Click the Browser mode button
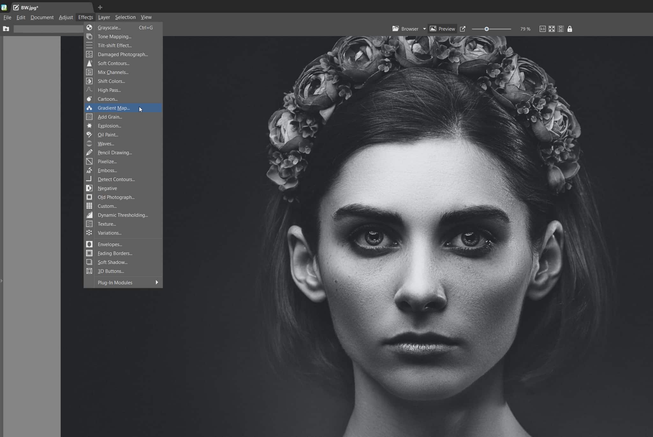This screenshot has width=653, height=437. (x=405, y=29)
